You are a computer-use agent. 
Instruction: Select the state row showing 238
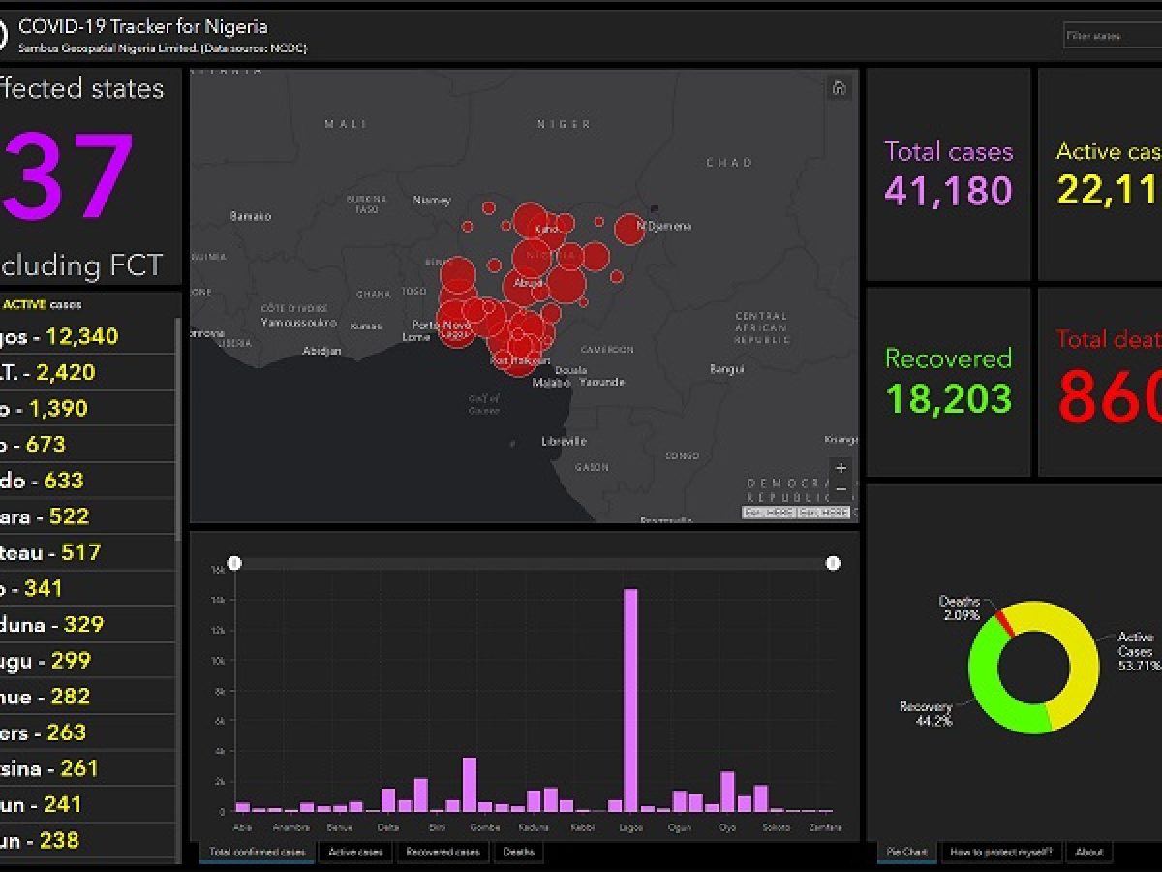click(x=87, y=840)
